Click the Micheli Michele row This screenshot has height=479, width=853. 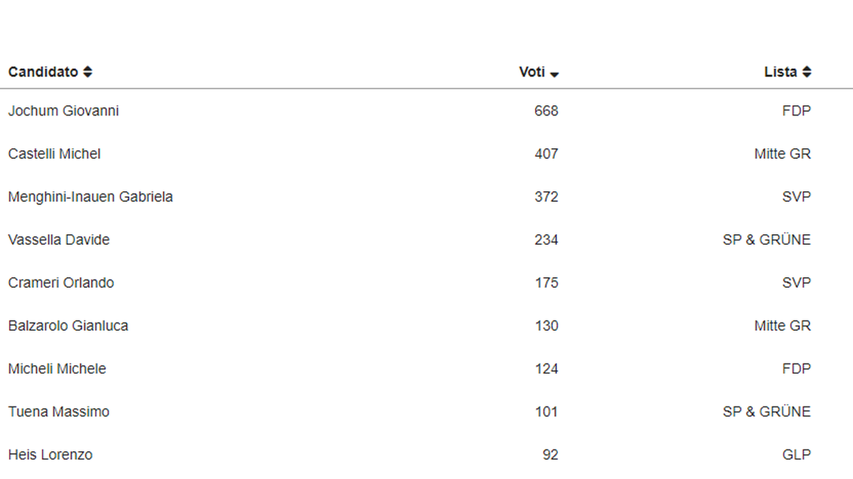(x=426, y=369)
